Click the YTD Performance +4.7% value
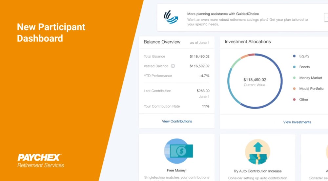The image size is (328, 181). tap(204, 76)
